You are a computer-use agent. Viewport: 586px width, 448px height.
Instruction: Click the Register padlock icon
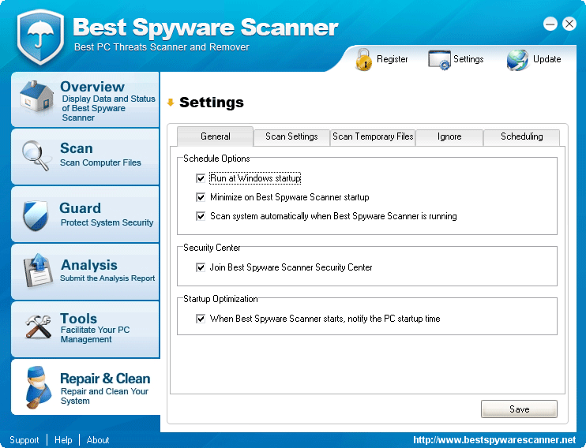point(363,59)
